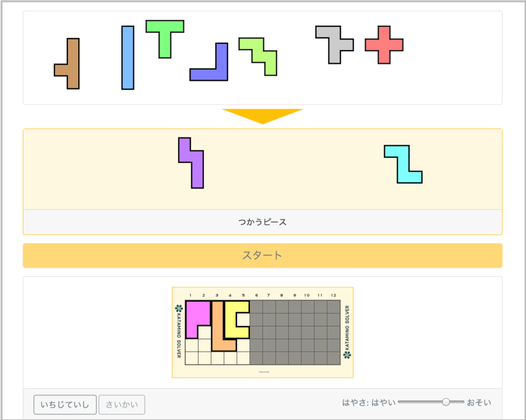Click the つかうピース panel label

pyautogui.click(x=263, y=222)
